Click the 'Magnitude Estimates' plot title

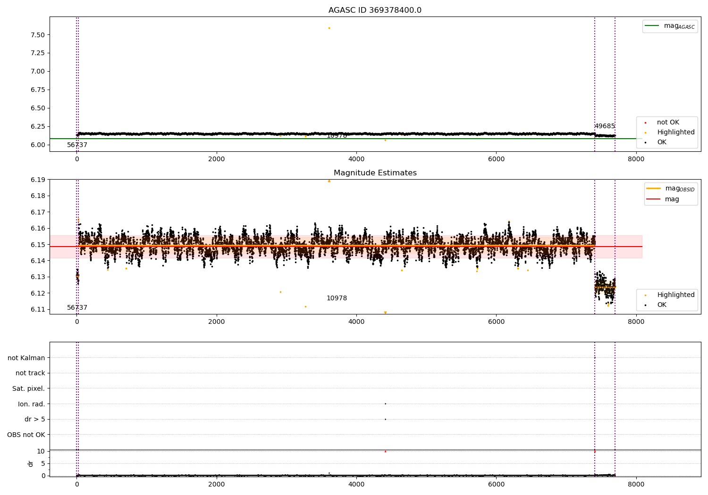[375, 173]
